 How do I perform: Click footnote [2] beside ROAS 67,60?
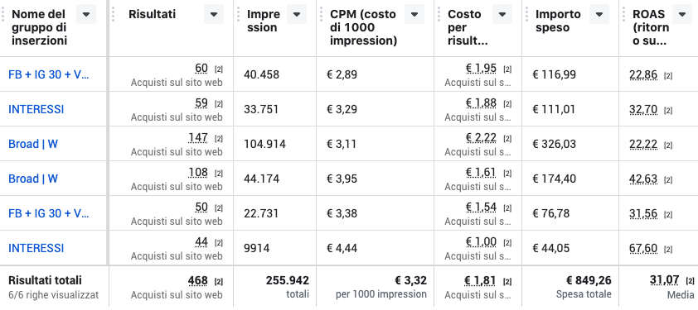(x=667, y=249)
